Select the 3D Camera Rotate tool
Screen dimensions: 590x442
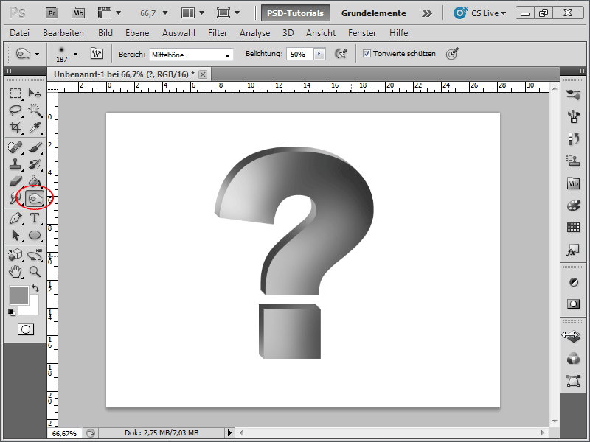click(35, 255)
